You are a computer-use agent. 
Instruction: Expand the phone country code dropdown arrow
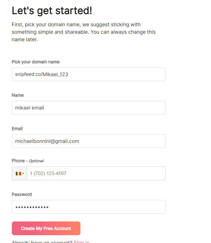pyautogui.click(x=23, y=173)
